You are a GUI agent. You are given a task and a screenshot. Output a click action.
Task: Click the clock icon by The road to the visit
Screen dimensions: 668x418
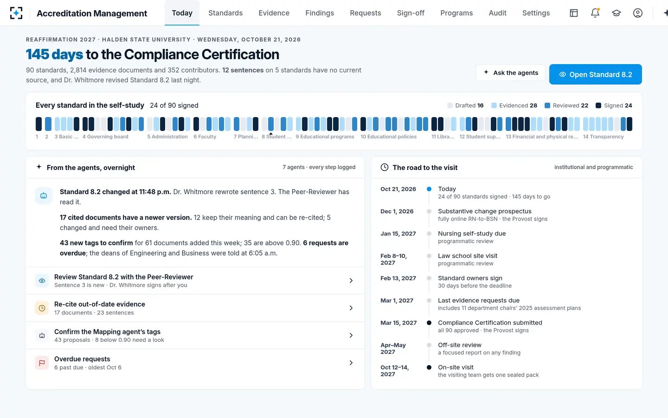tap(385, 167)
